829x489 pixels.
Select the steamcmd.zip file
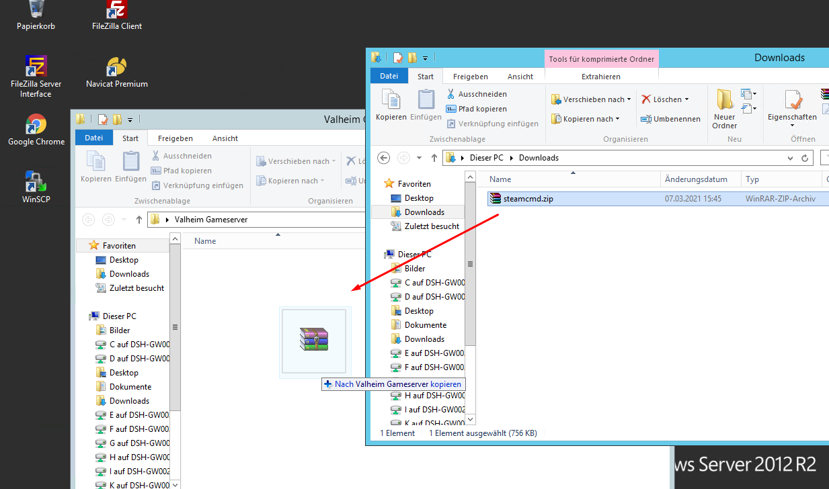click(x=528, y=199)
